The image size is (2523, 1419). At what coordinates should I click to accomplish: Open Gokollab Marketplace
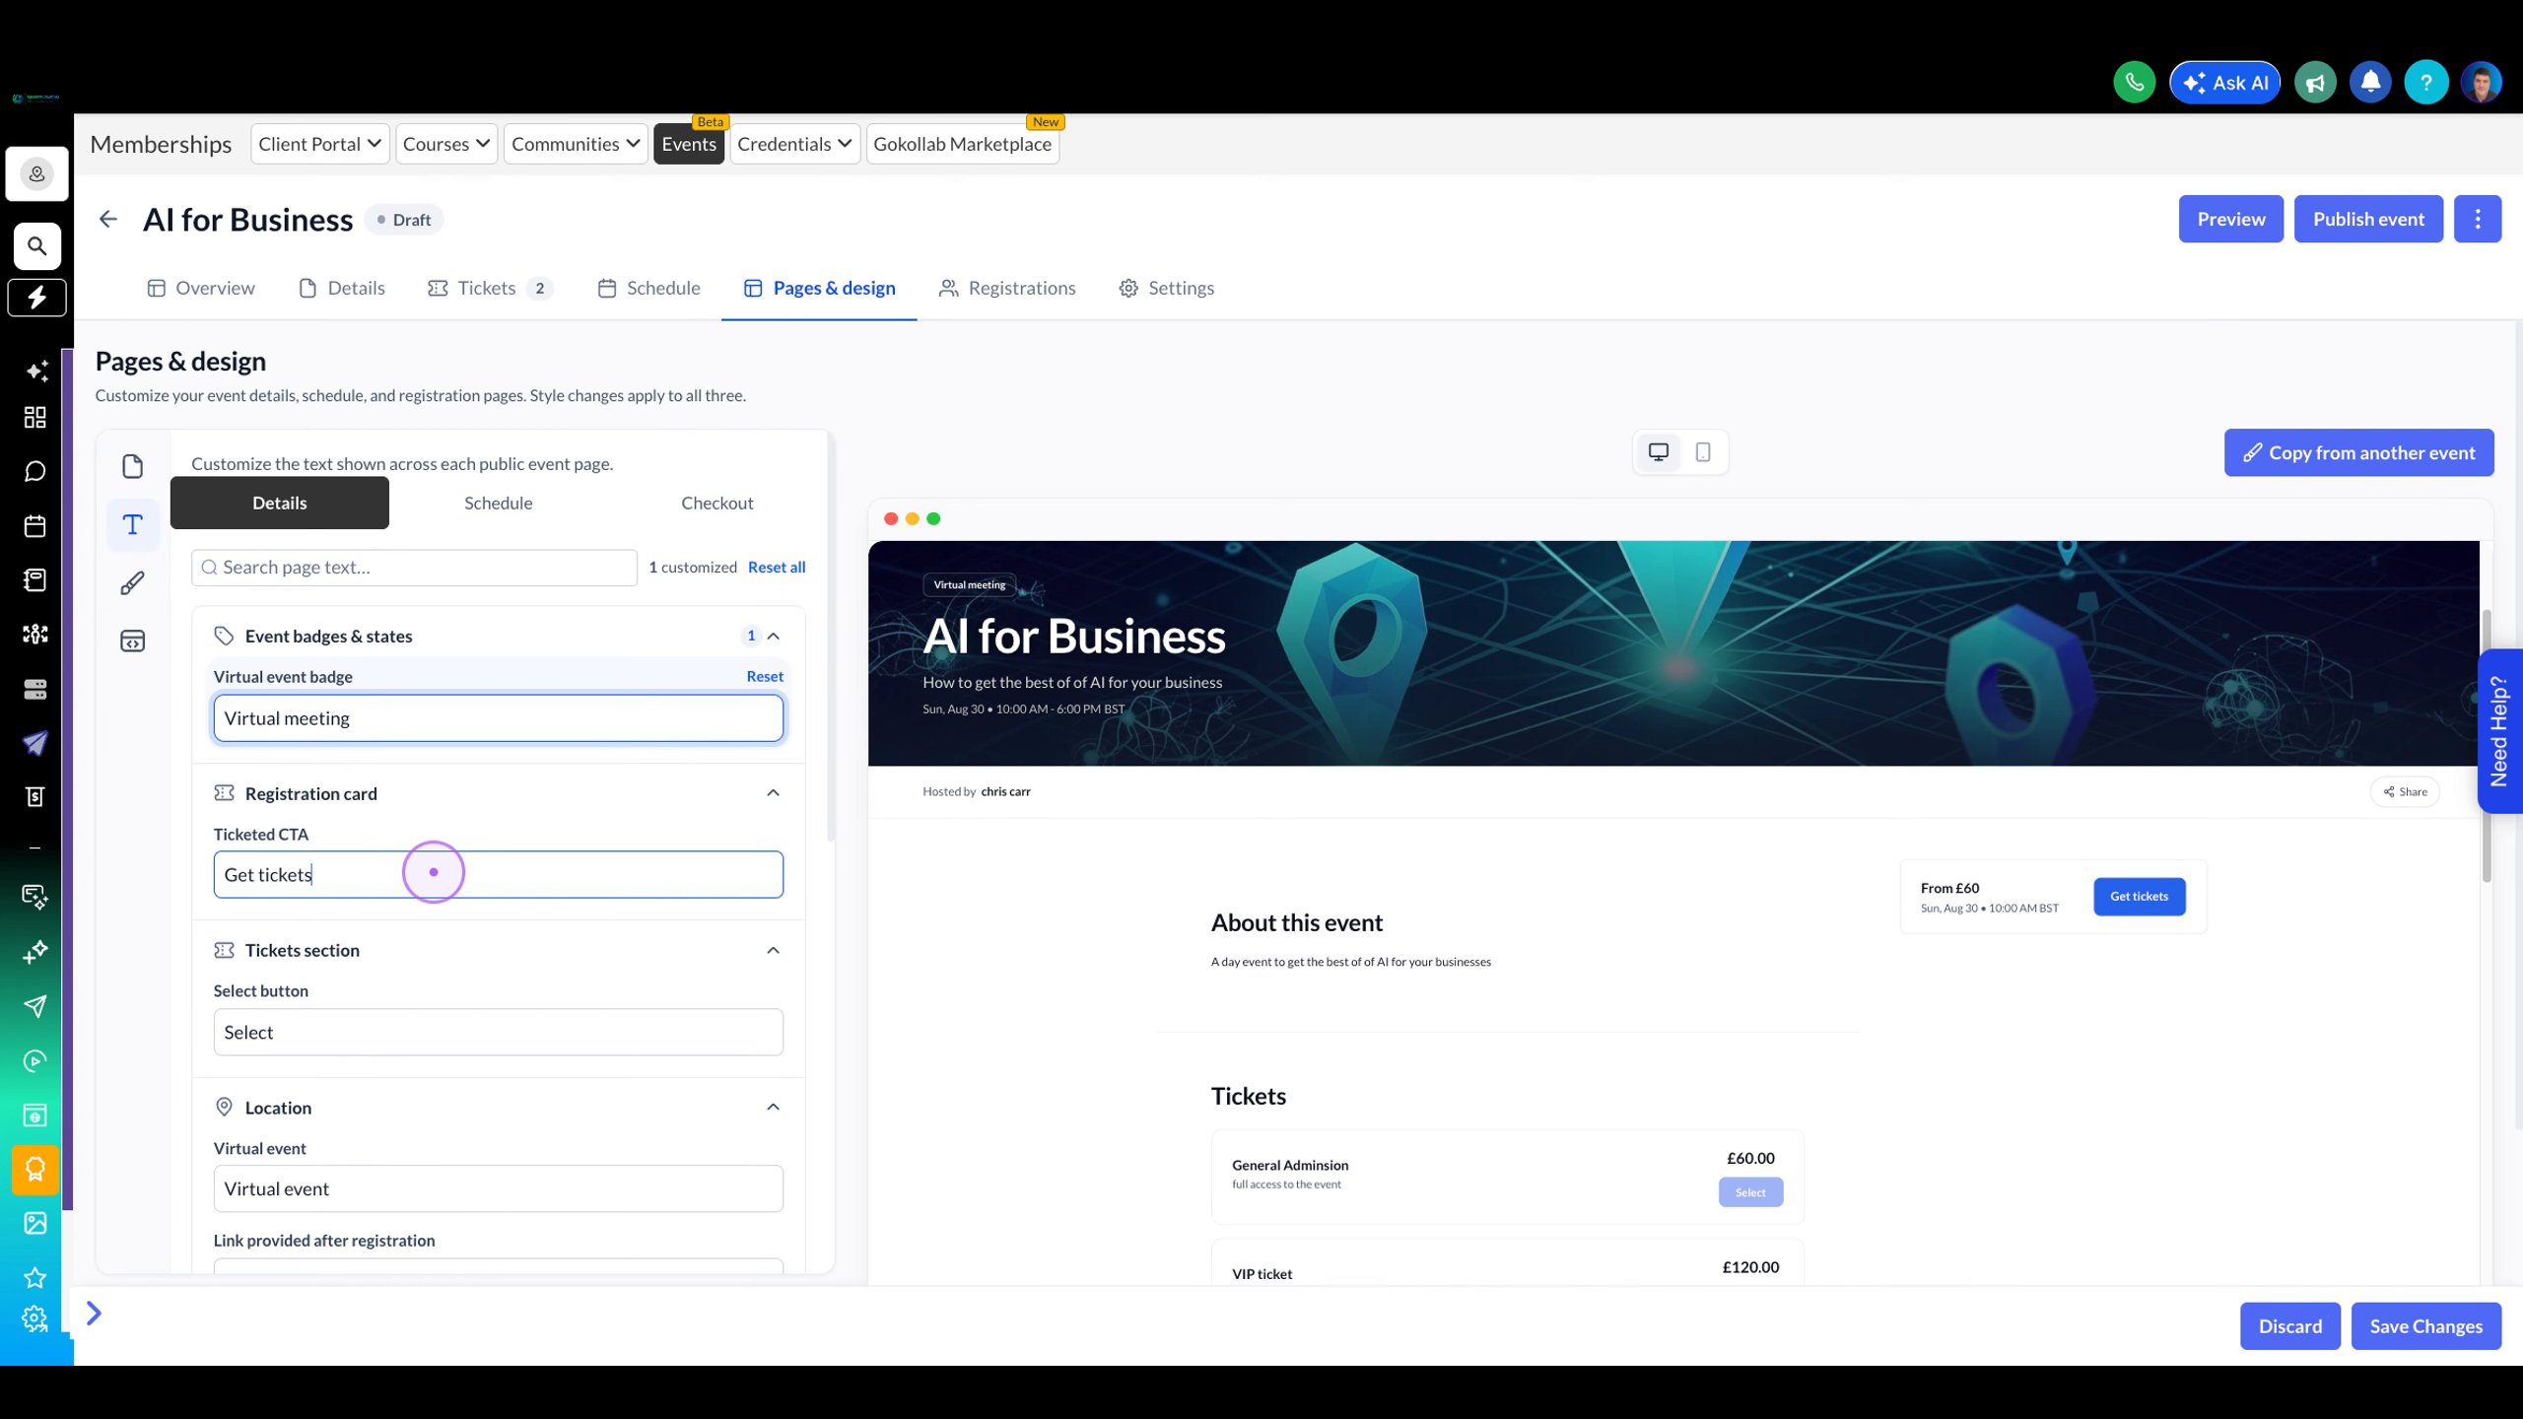click(x=963, y=144)
